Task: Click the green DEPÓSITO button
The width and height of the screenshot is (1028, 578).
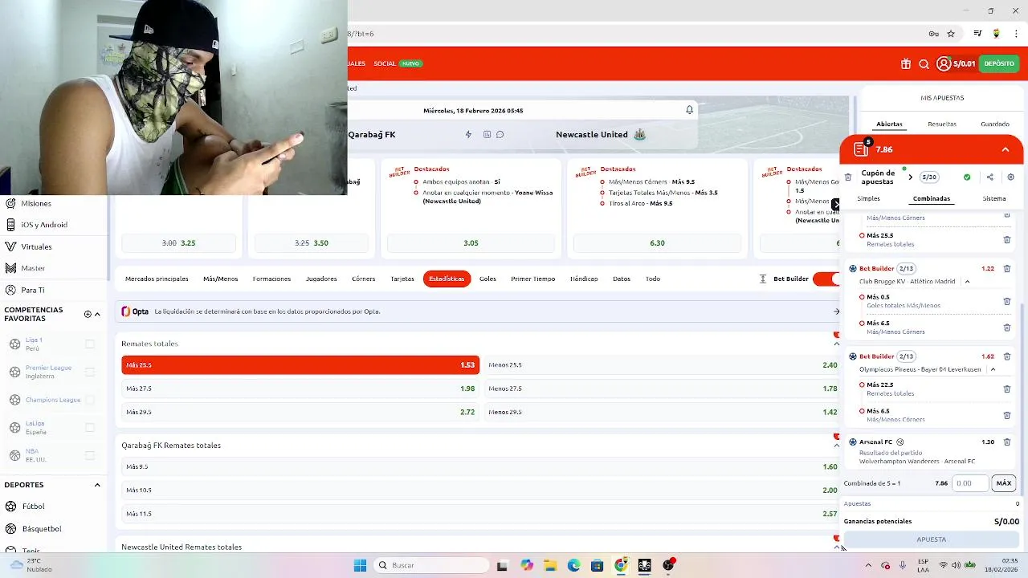Action: pos(999,63)
